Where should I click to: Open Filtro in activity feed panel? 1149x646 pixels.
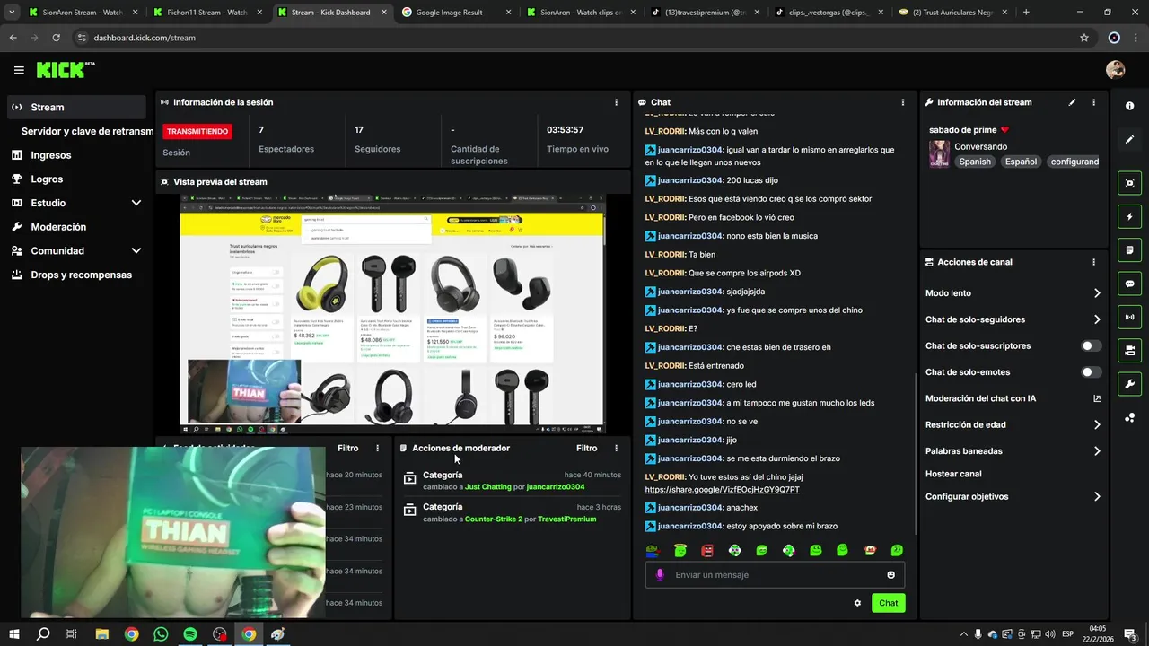348,448
